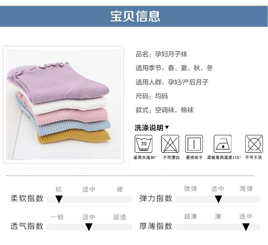Click the hang-to-dry square icon

194,144
